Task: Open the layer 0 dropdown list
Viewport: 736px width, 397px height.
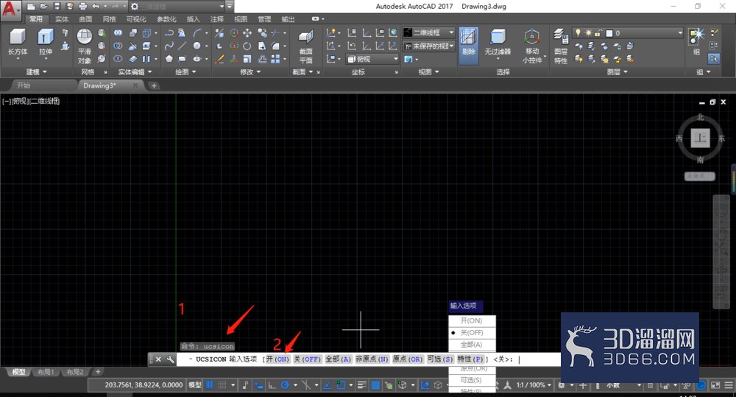Action: pyautogui.click(x=679, y=32)
